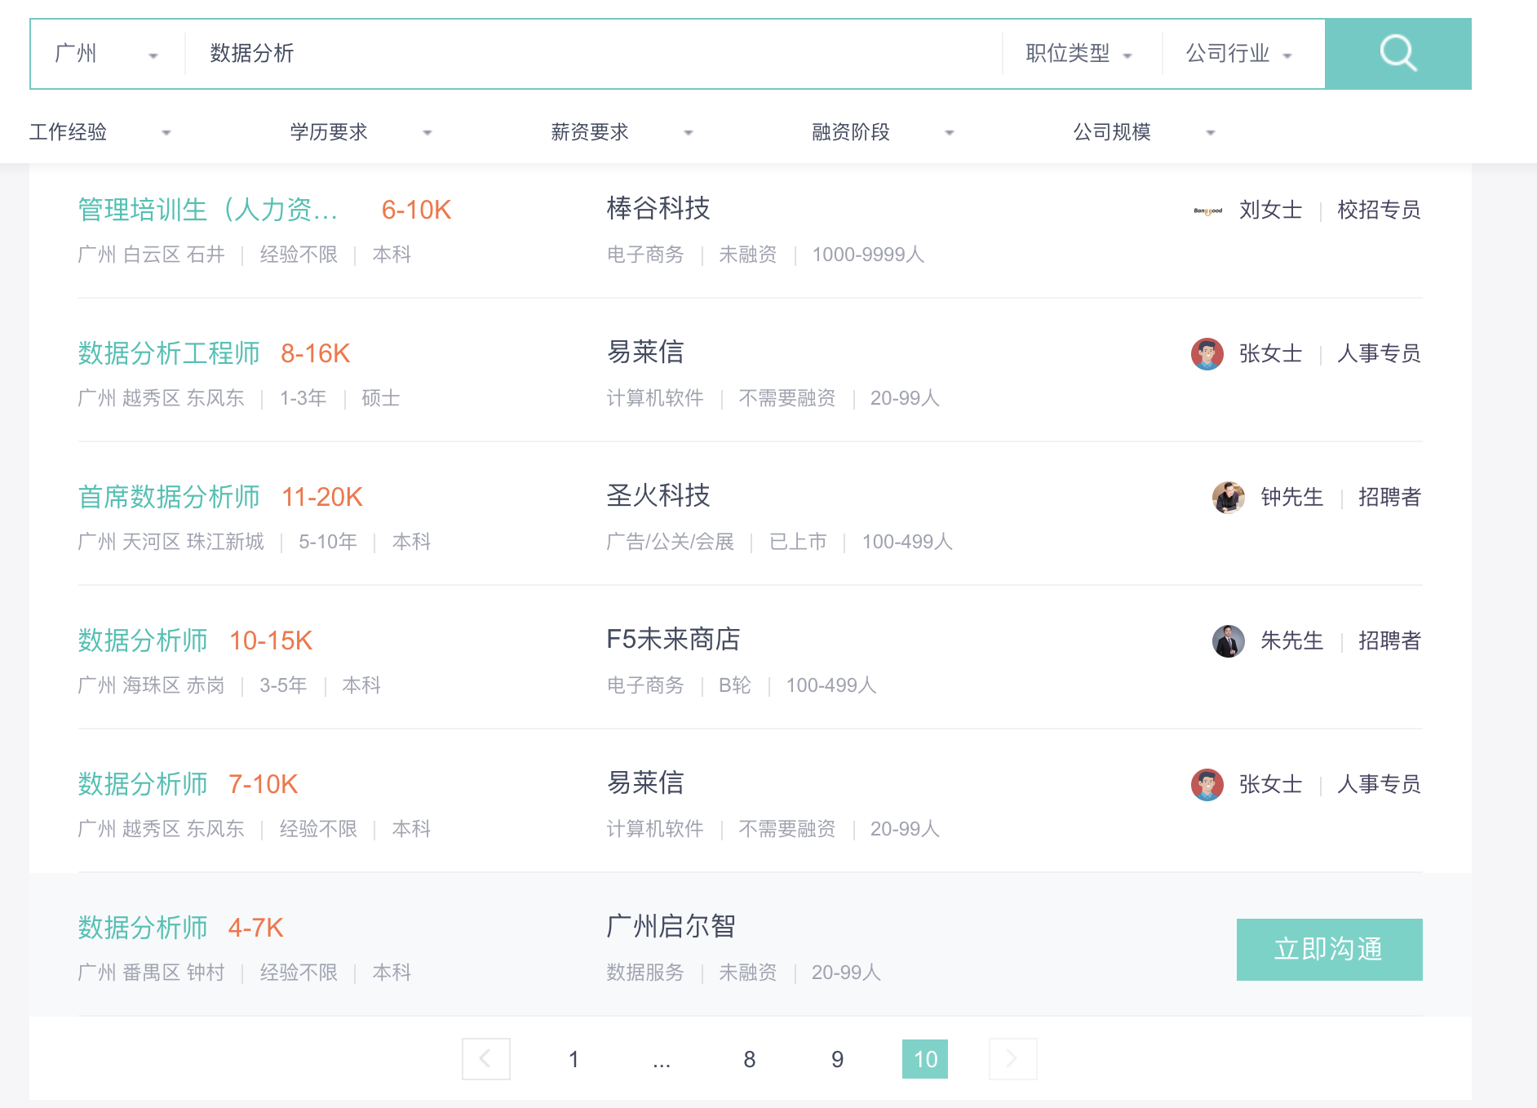Click location 广州 天河区 珠江新城
The image size is (1537, 1108).
point(171,542)
